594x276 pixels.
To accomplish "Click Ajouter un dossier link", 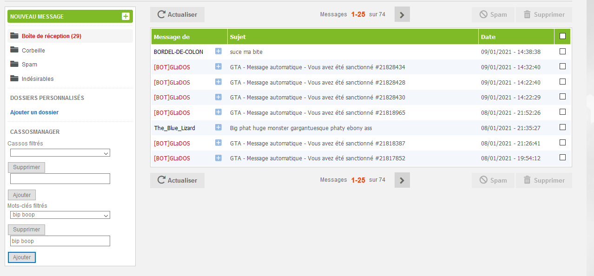I will 34,112.
